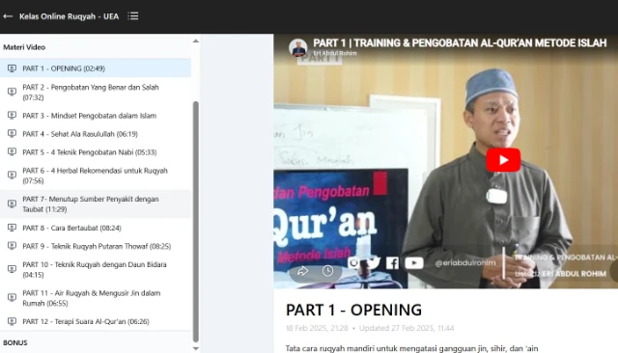Screen dimensions: 618x353
Task: Open PART 6 - 4 Herbal Rekomendasi untuk Ruqyah
Action: coord(96,176)
